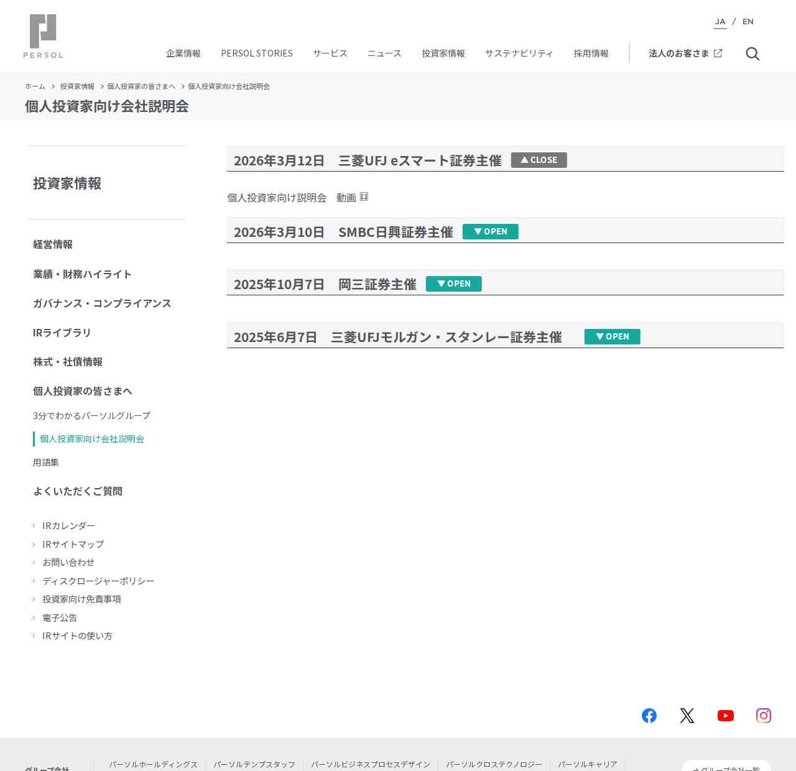This screenshot has width=796, height=771.
Task: Expand the 岡三証券主催 section with OPEN
Action: (454, 284)
